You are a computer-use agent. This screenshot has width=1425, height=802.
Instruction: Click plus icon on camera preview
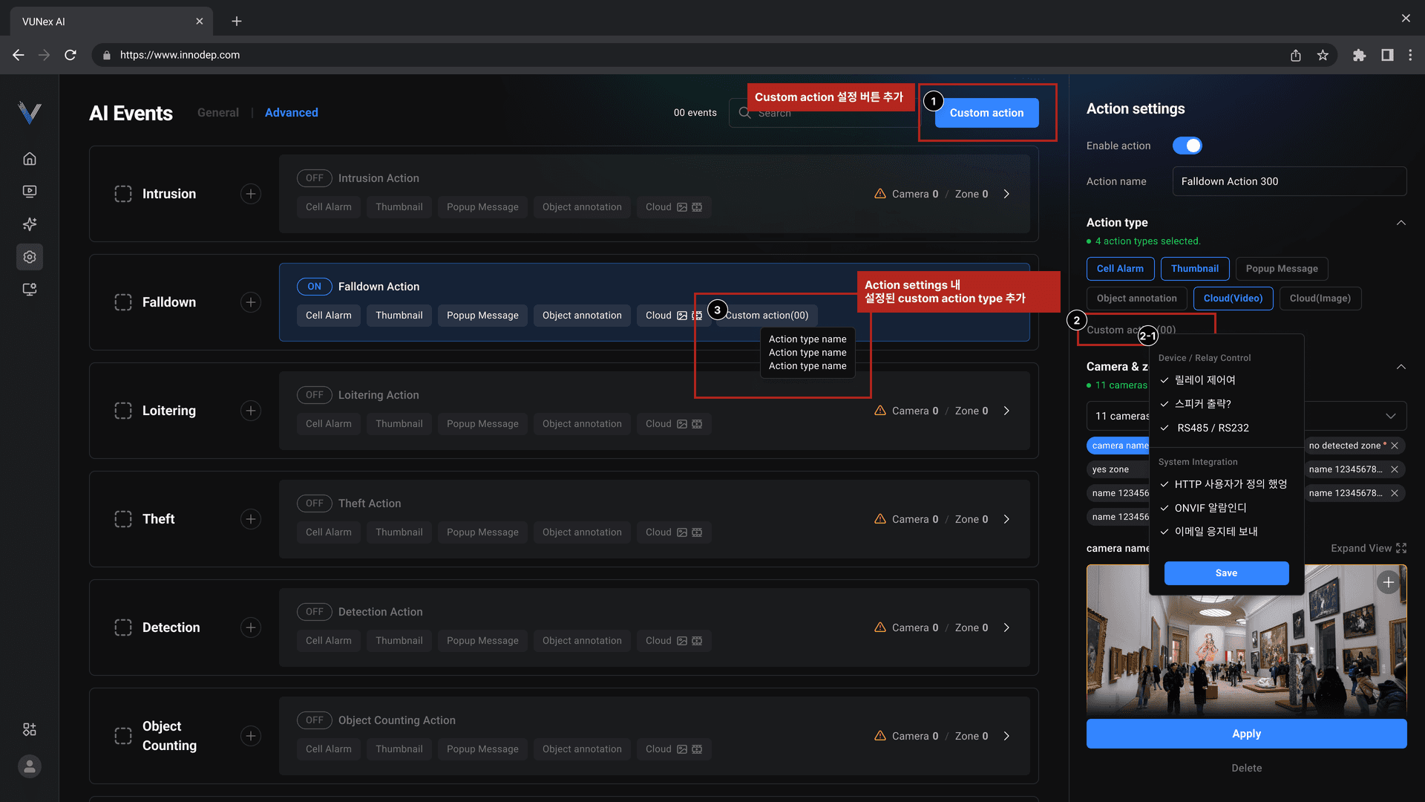pos(1388,583)
